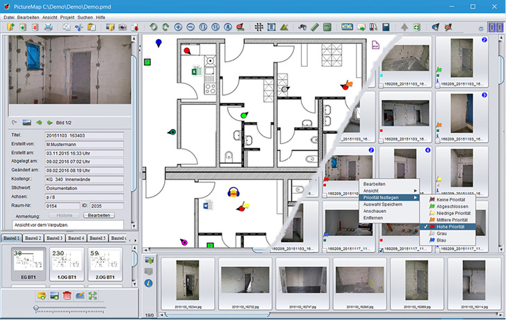Click the zoom in plus icon
506x320 pixels.
(179, 27)
